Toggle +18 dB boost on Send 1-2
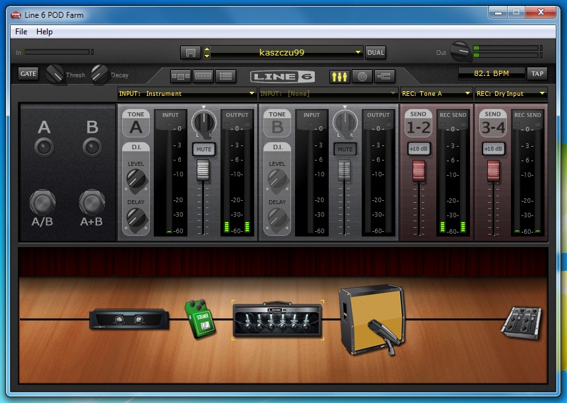 [418, 149]
